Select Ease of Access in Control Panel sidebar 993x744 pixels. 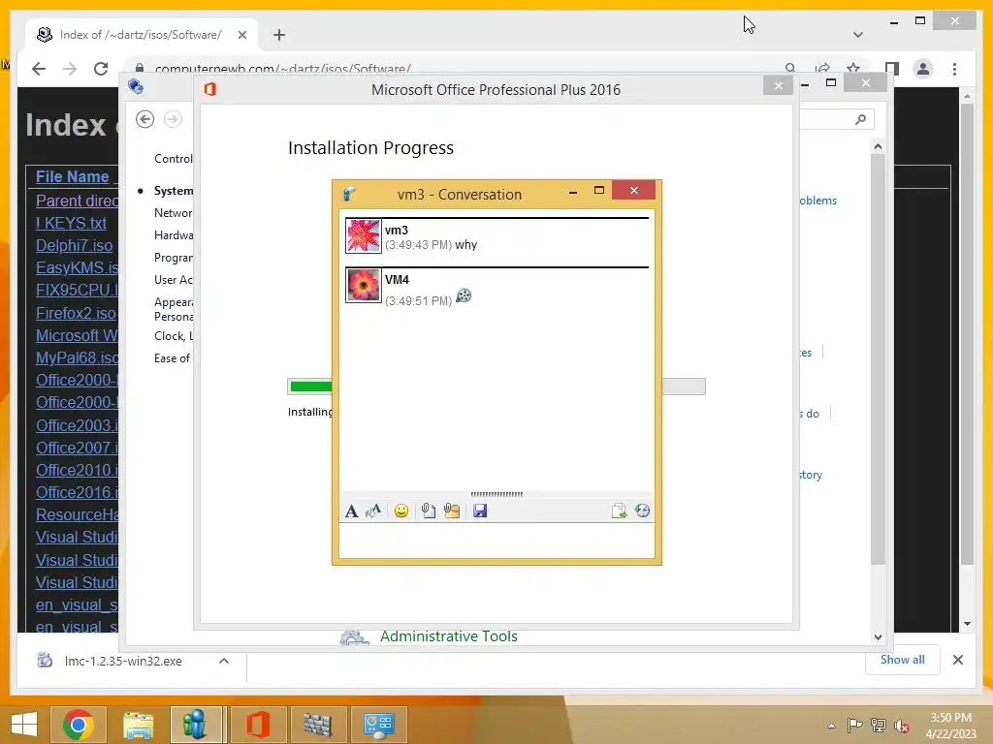[173, 358]
